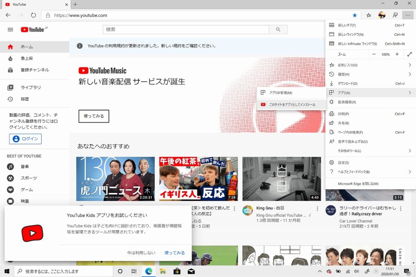The width and height of the screenshot is (416, 277).
Task: Select ページ内の検索 menu item
Action: pyautogui.click(x=370, y=132)
